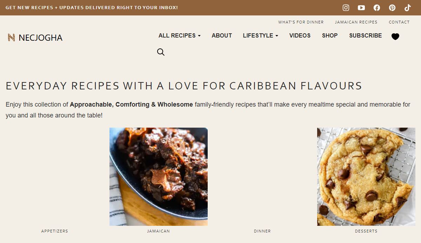This screenshot has height=243, width=421.
Task: Visit the YouTube channel icon
Action: coord(361,8)
